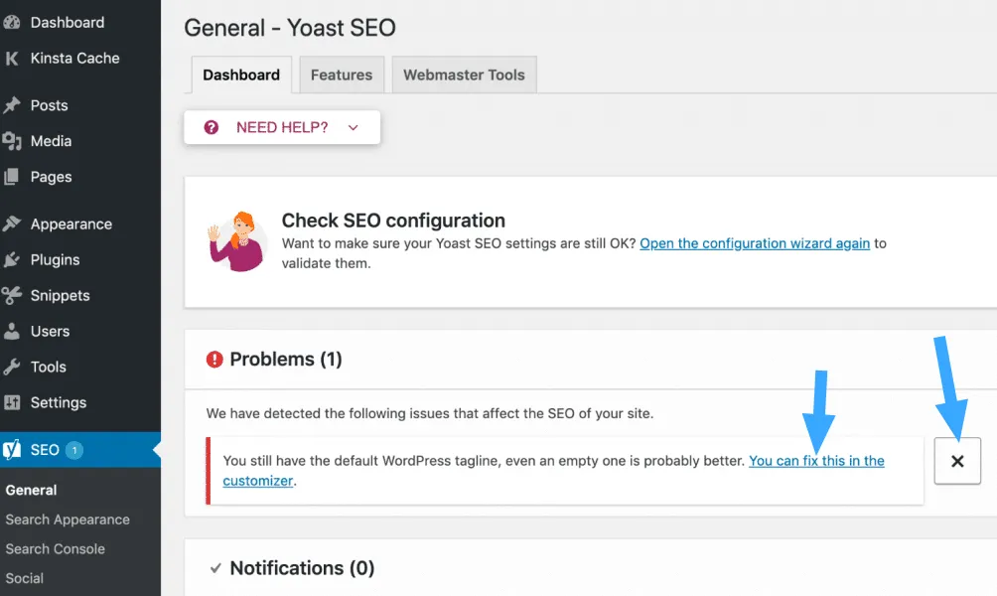Switch to the Features tab
This screenshot has width=997, height=596.
[341, 74]
